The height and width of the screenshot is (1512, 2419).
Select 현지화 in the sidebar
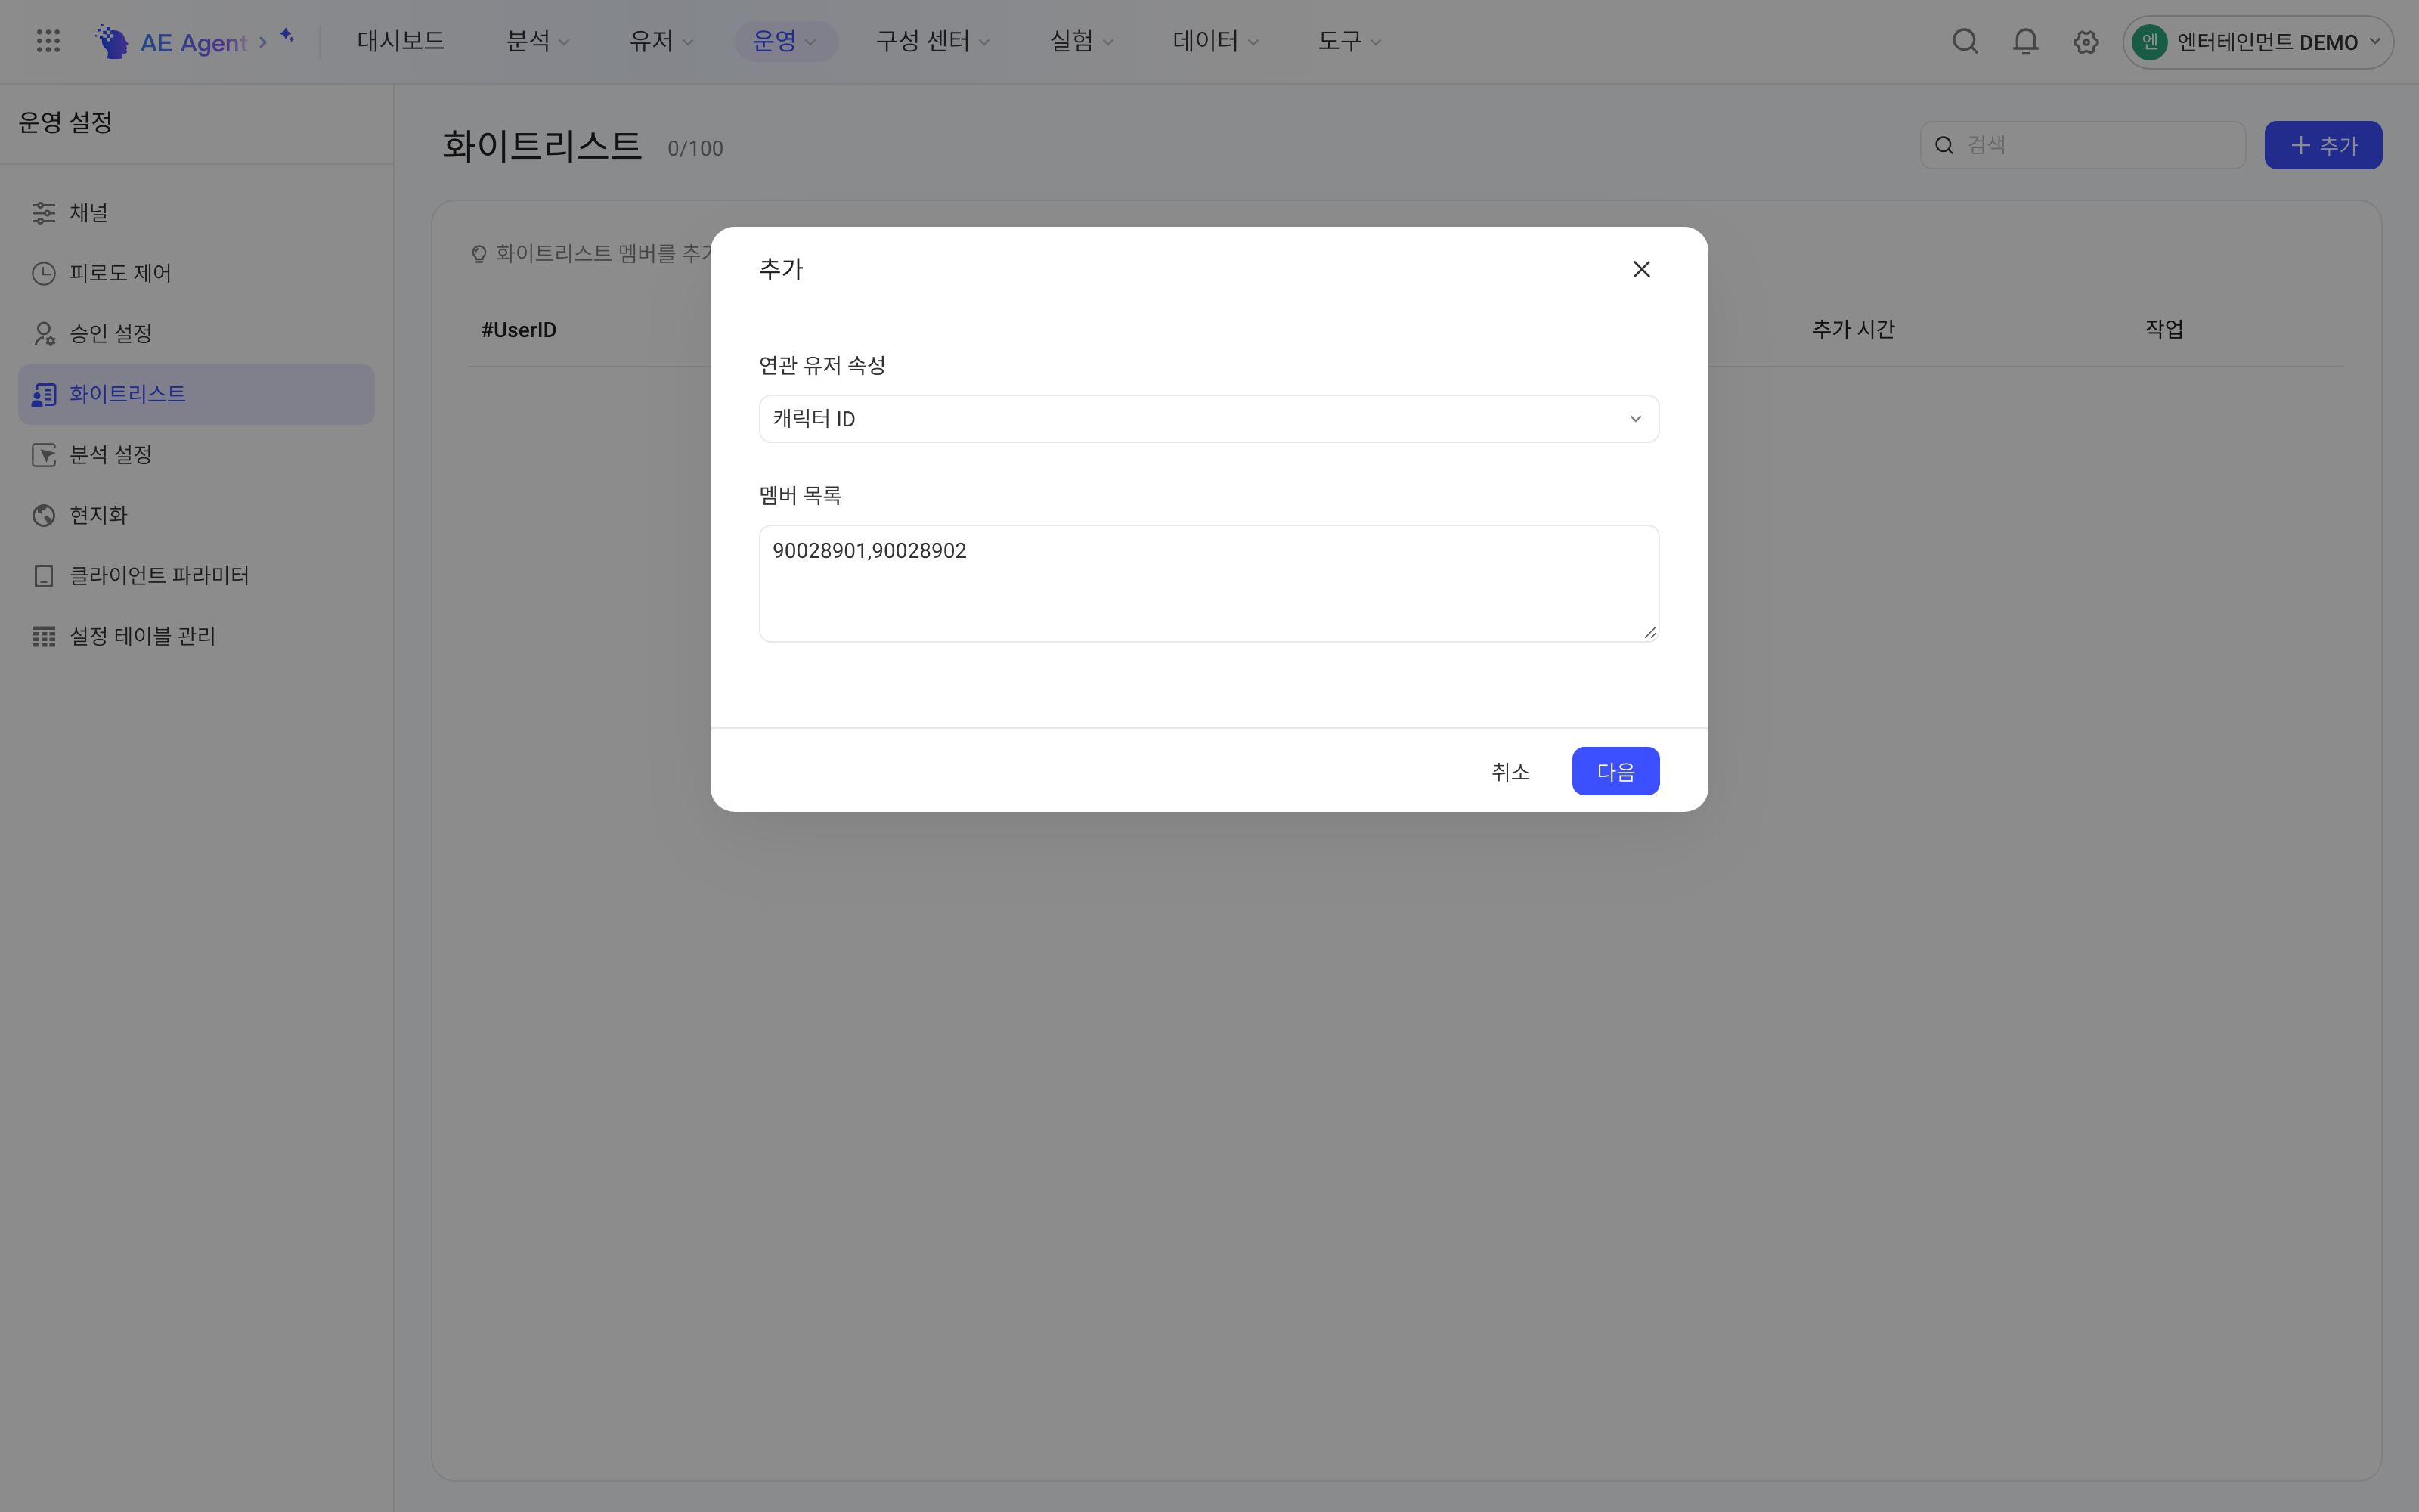tap(196, 515)
